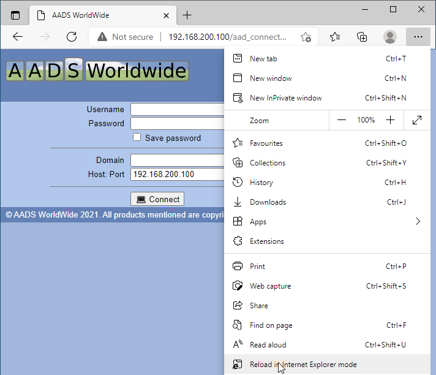Open the History menu entry

pos(261,183)
